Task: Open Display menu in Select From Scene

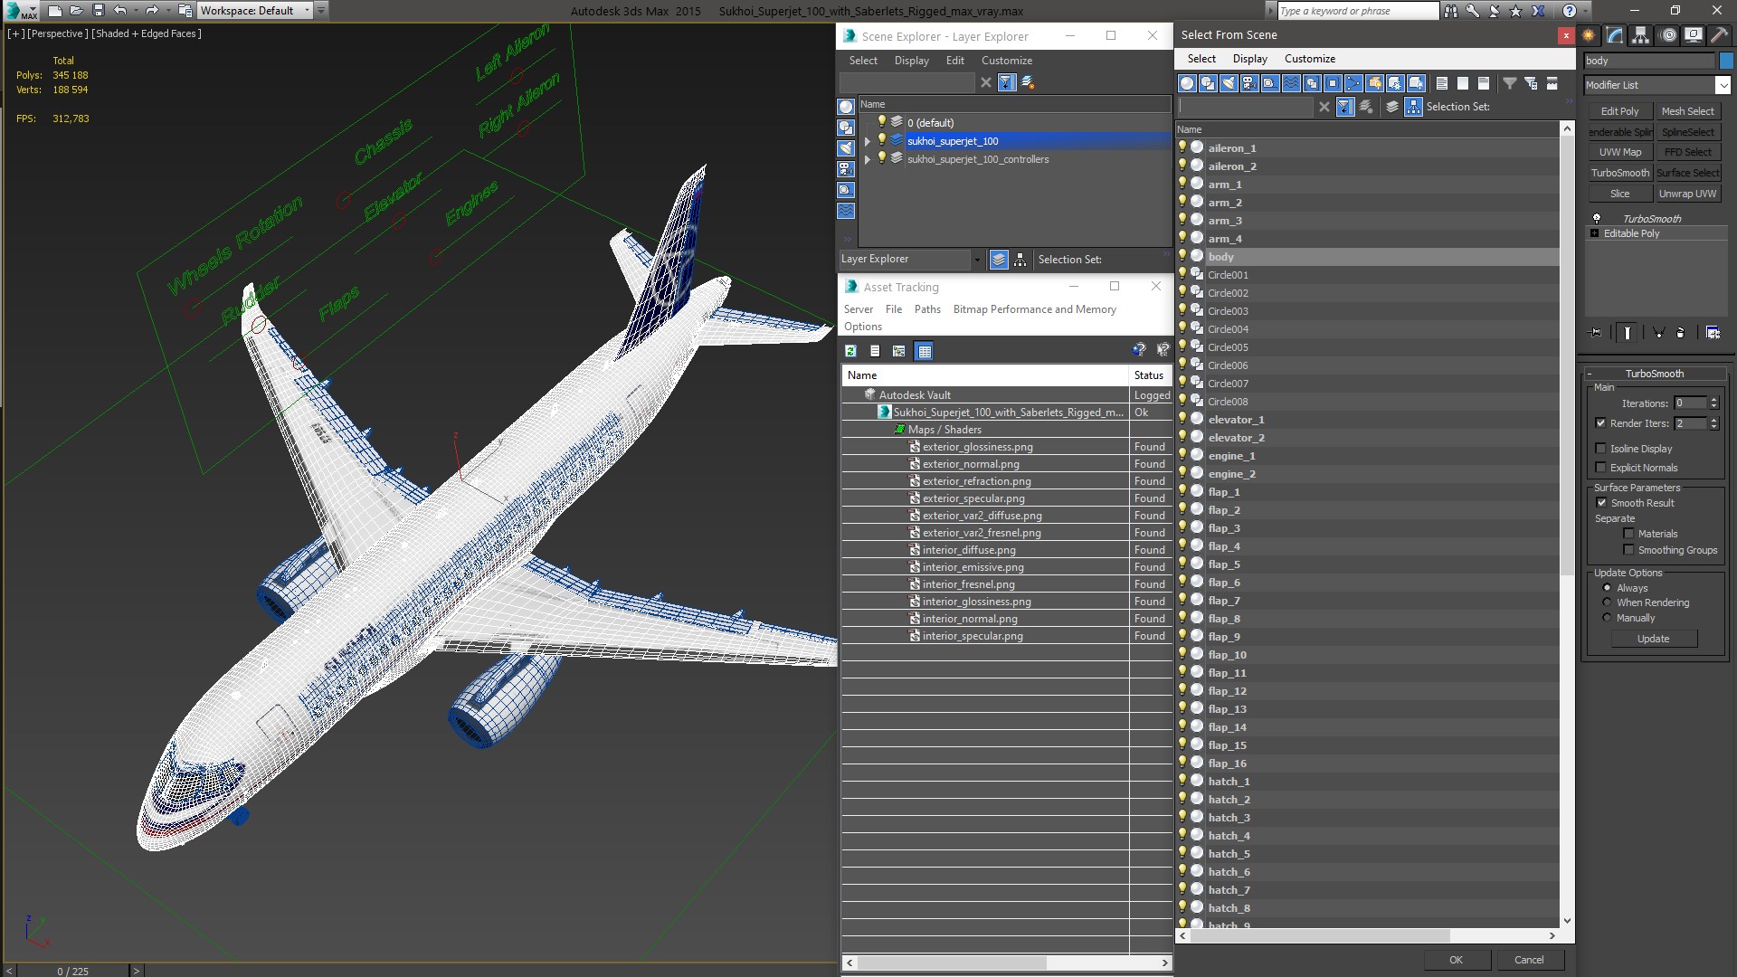Action: [1249, 59]
